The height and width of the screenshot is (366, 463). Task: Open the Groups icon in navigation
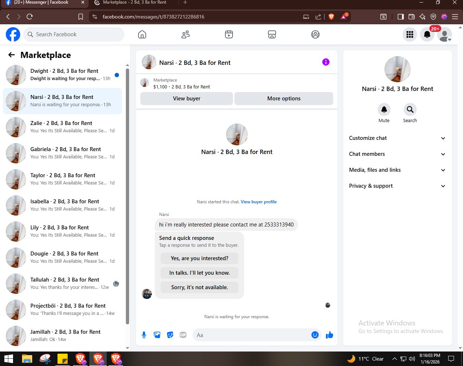point(315,34)
